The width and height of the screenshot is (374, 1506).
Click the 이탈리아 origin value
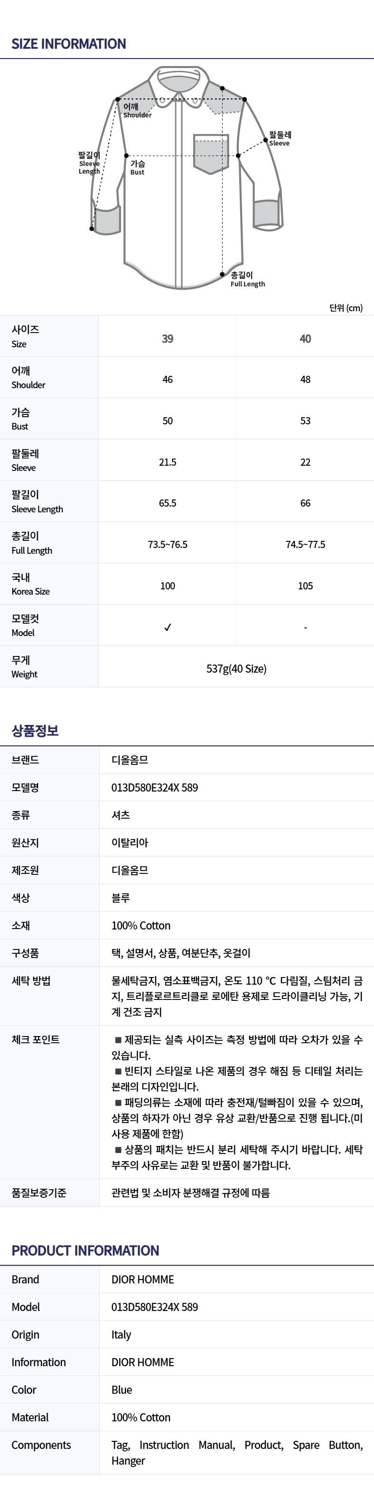coord(130,842)
